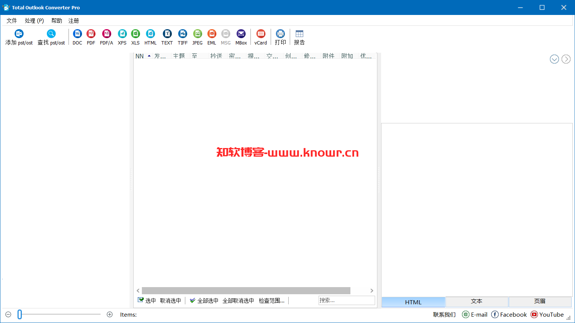This screenshot has width=575, height=323.
Task: Click the 选中 check button
Action: 147,301
